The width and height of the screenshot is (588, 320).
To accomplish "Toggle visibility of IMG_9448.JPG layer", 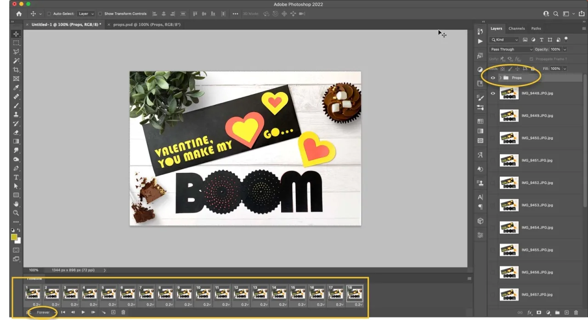I will click(x=493, y=93).
